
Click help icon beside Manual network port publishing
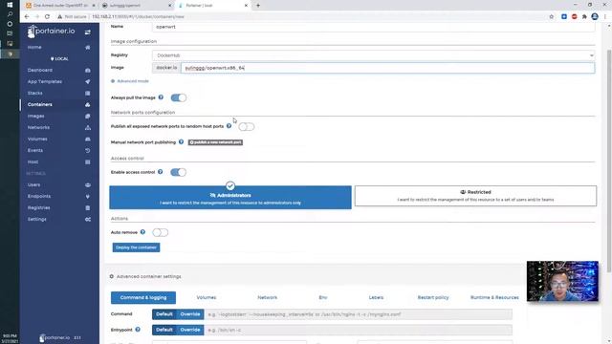pos(181,142)
